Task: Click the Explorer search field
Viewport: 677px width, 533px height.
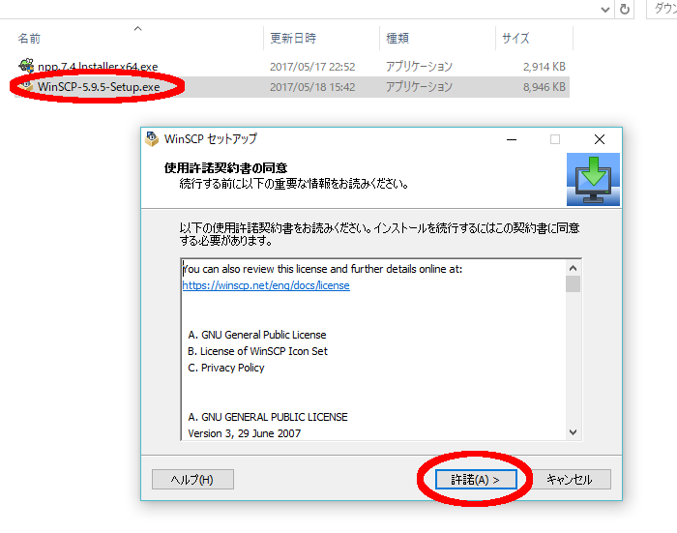Action: click(660, 9)
